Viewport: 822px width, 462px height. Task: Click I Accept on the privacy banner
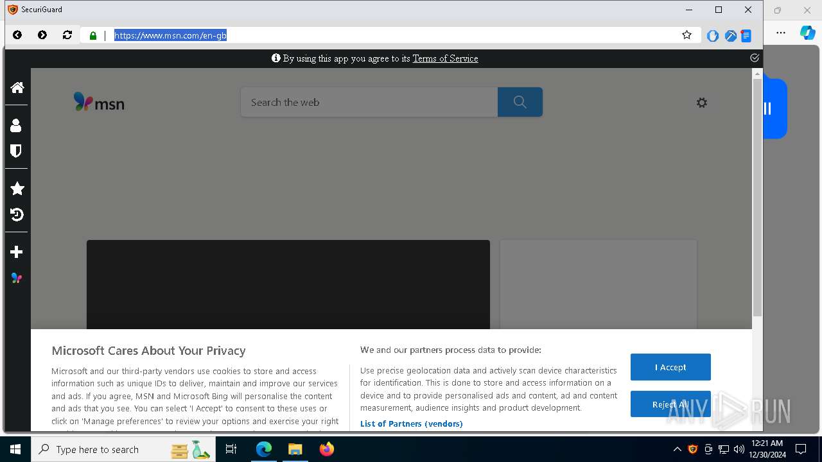pos(670,367)
